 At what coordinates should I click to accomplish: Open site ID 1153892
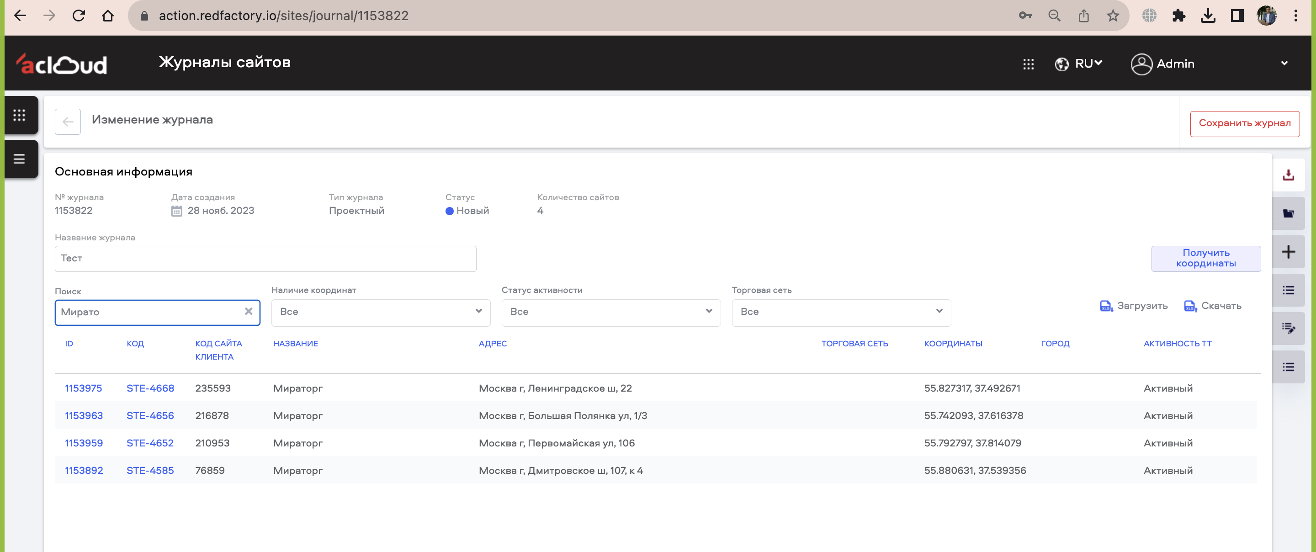(84, 471)
